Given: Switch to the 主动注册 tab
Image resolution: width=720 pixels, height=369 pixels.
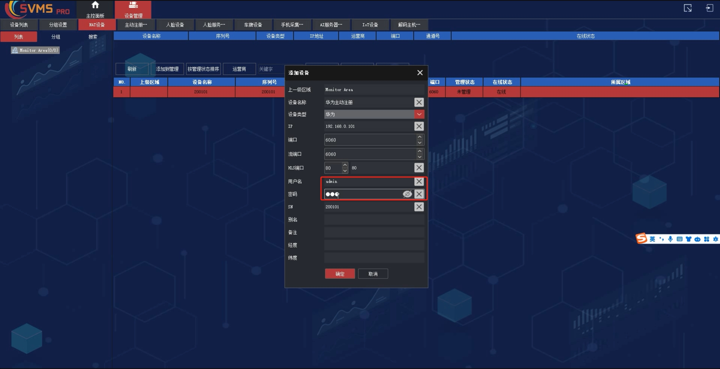Looking at the screenshot, I should point(136,25).
